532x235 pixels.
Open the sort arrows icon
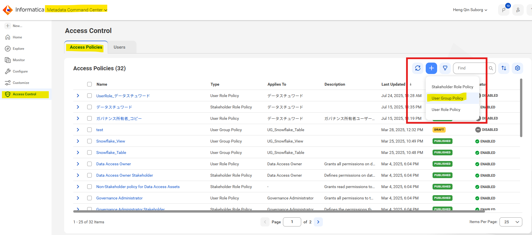(504, 68)
